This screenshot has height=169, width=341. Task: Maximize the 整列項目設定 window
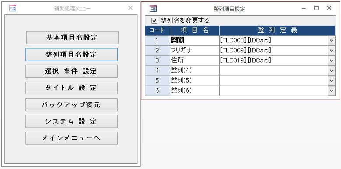316,8
